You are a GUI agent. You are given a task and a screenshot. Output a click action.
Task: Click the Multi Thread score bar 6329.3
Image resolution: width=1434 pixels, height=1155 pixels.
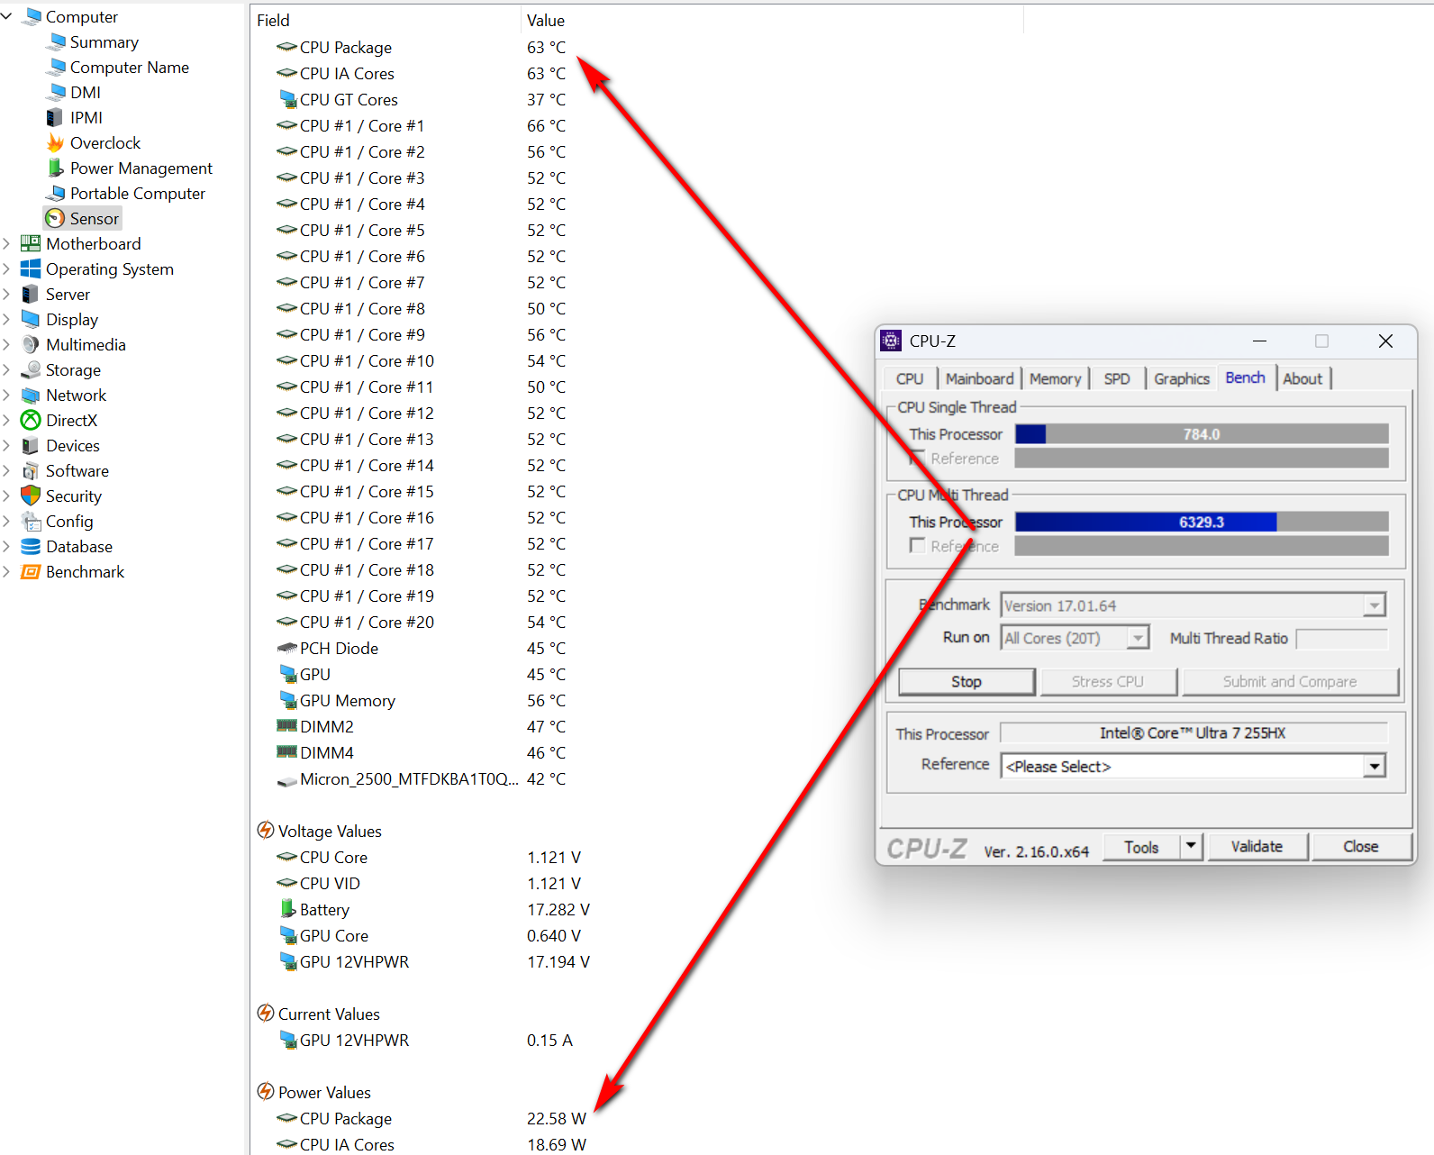pyautogui.click(x=1202, y=521)
